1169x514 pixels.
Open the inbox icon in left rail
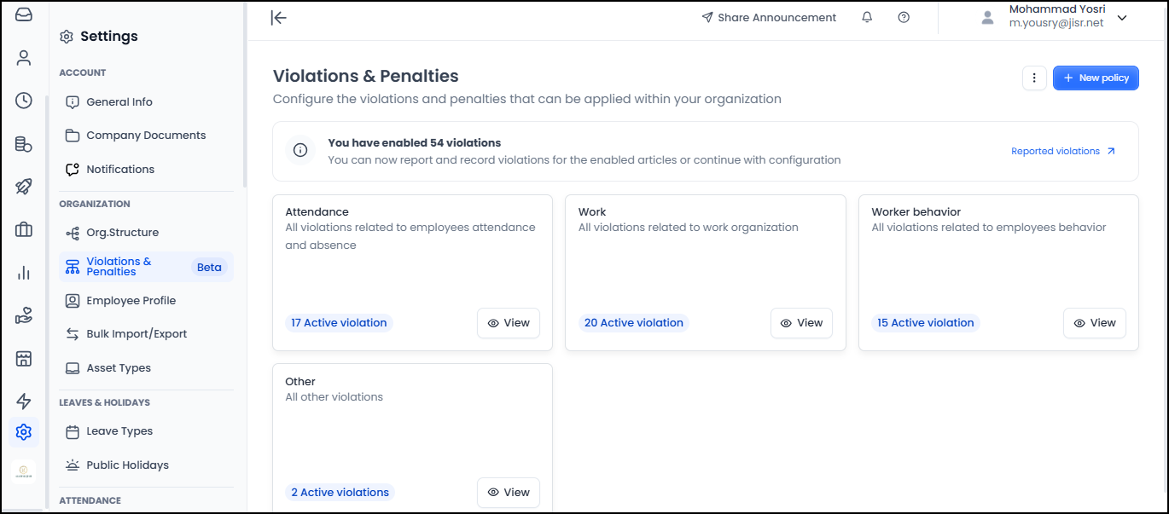coord(24,14)
